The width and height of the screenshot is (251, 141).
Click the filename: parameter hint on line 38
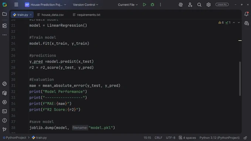point(80,128)
